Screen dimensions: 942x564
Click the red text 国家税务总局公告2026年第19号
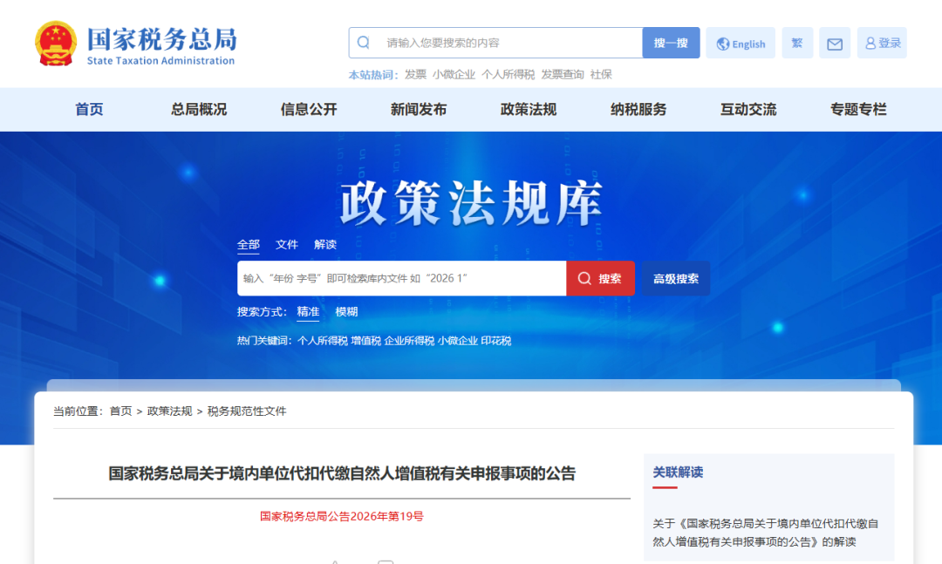point(342,517)
